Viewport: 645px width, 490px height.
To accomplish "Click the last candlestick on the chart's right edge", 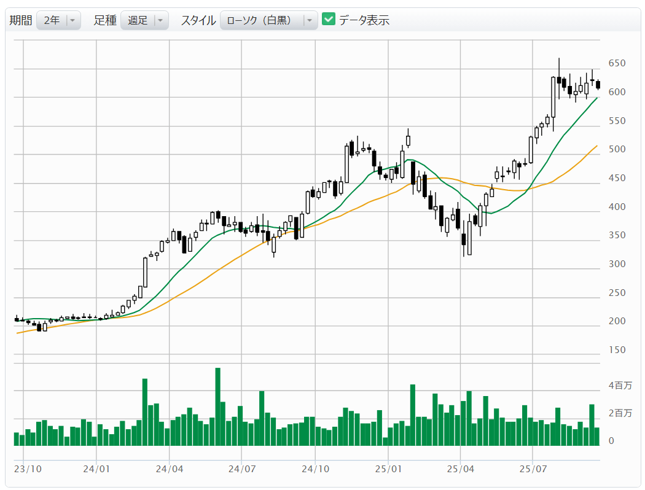I will (x=598, y=85).
